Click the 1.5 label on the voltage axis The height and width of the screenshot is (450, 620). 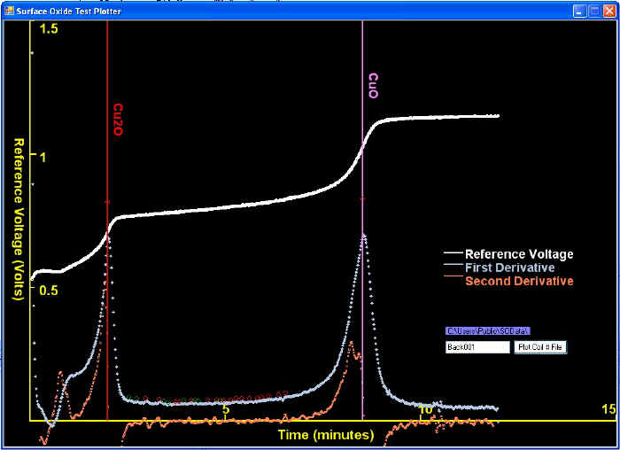pyautogui.click(x=49, y=29)
